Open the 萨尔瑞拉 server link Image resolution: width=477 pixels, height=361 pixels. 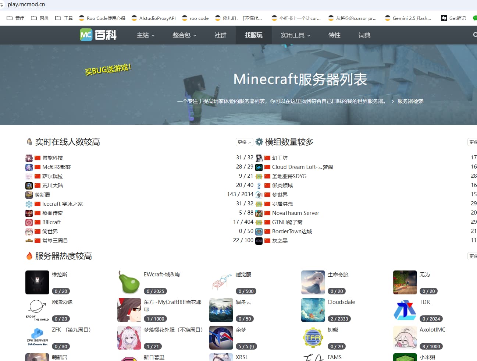[x=53, y=177]
